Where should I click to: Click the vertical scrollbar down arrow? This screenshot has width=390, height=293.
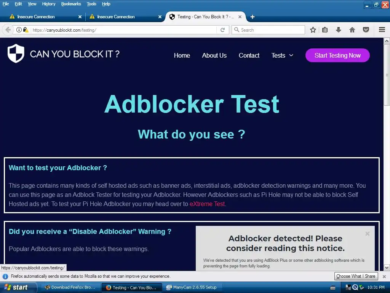click(387, 268)
